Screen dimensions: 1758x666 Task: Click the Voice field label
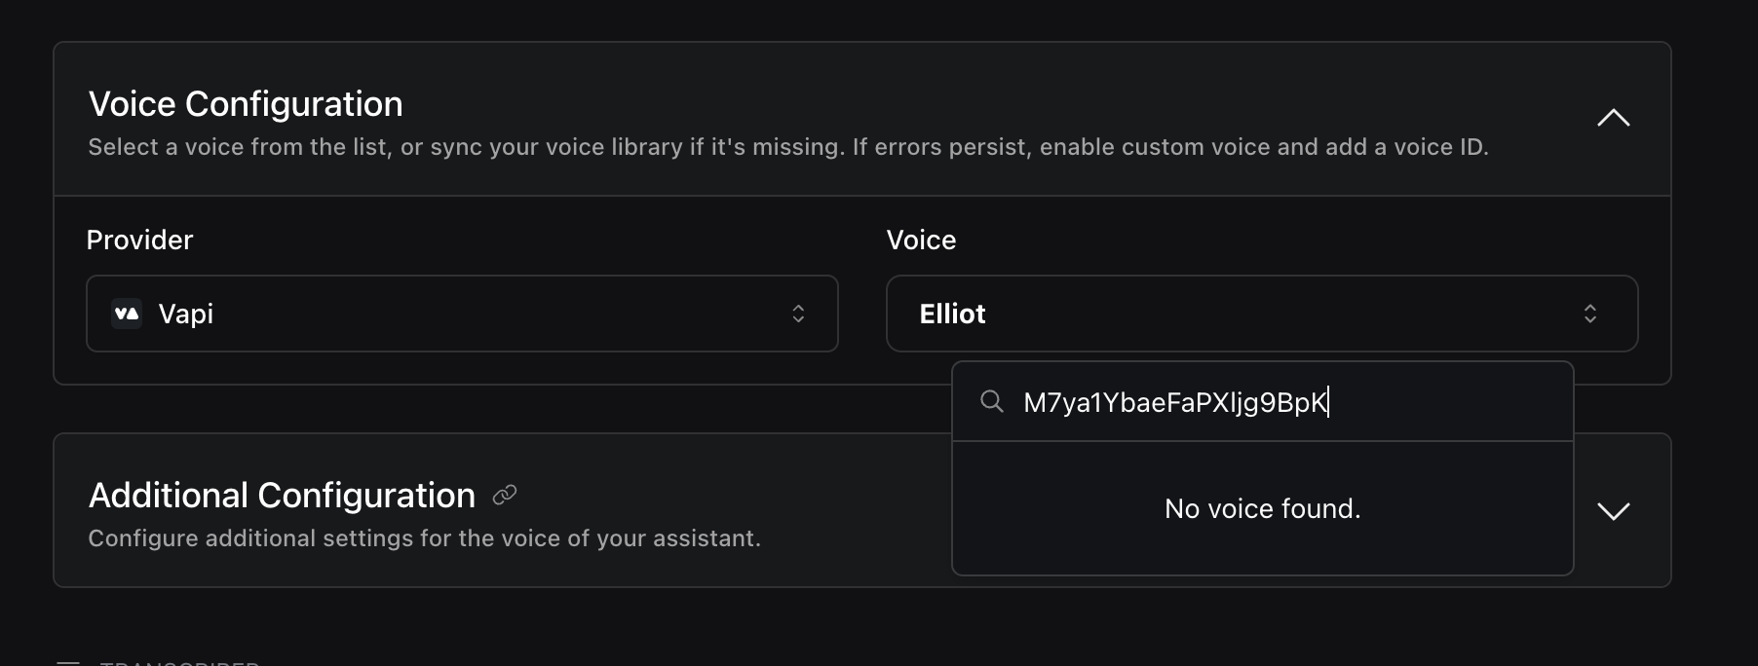coord(921,240)
